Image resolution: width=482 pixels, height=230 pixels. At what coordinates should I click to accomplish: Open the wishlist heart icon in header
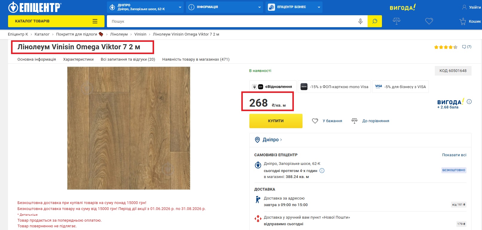click(429, 21)
